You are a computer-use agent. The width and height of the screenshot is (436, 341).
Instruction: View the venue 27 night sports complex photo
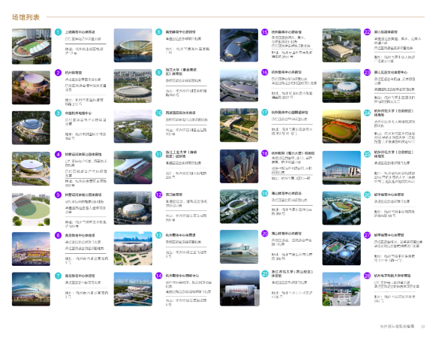[x=341, y=249]
